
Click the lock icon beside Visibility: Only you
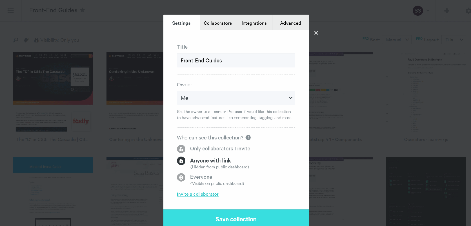coord(36,40)
